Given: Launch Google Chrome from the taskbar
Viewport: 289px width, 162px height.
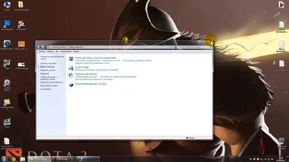Looking at the screenshot, I should (x=13, y=159).
